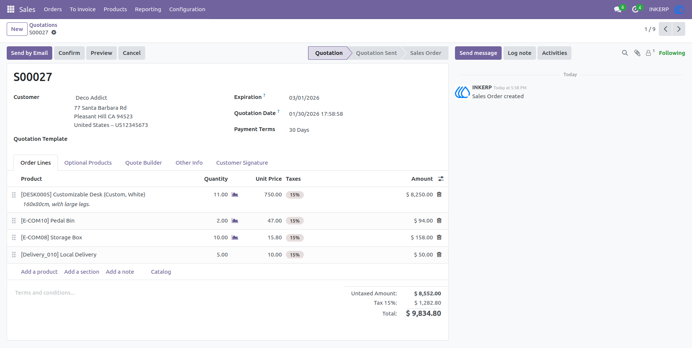The height and width of the screenshot is (348, 692).
Task: Open the Customer Signature tab
Action: tap(242, 163)
